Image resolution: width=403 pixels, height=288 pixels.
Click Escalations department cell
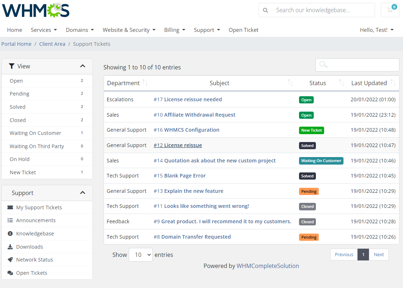tap(120, 99)
